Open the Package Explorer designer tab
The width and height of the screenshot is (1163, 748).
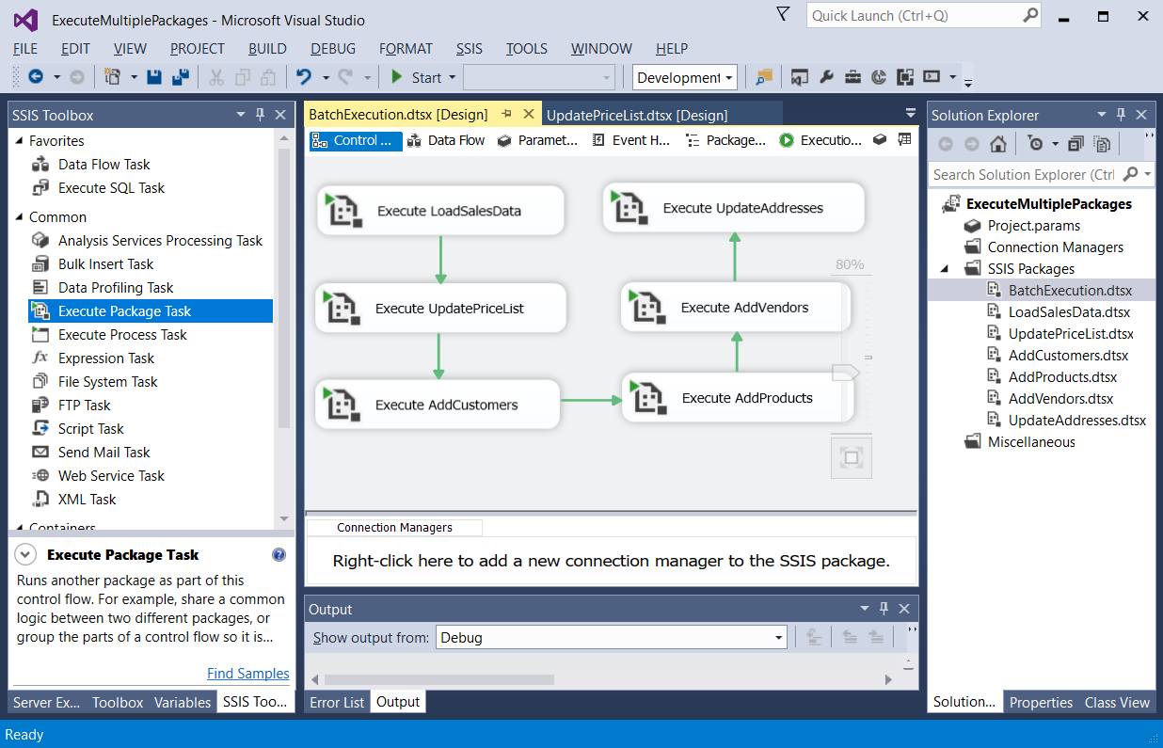(x=725, y=140)
